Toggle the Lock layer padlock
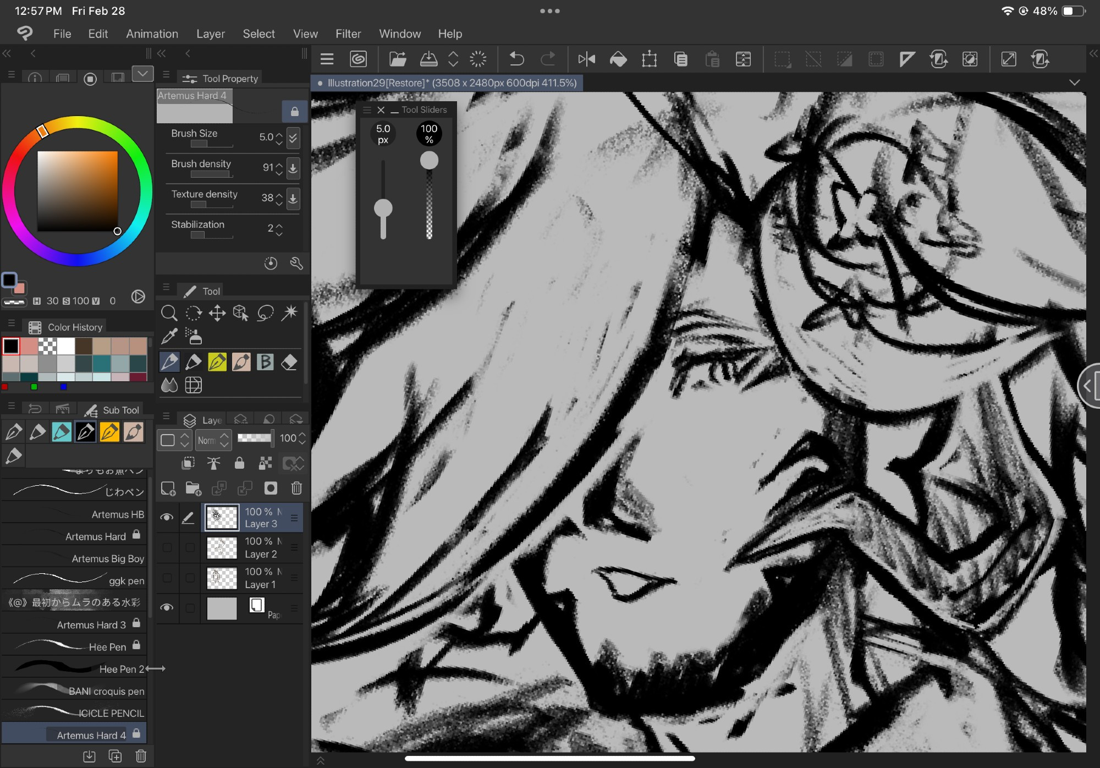This screenshot has width=1100, height=768. point(239,463)
